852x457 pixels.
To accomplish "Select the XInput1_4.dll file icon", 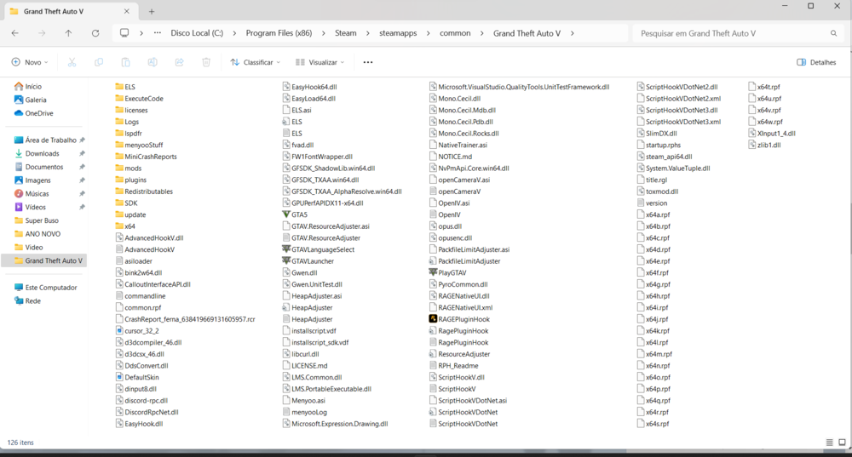I will [752, 134].
